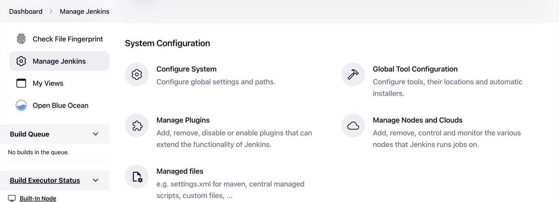Select My Views in the sidebar

tap(48, 83)
